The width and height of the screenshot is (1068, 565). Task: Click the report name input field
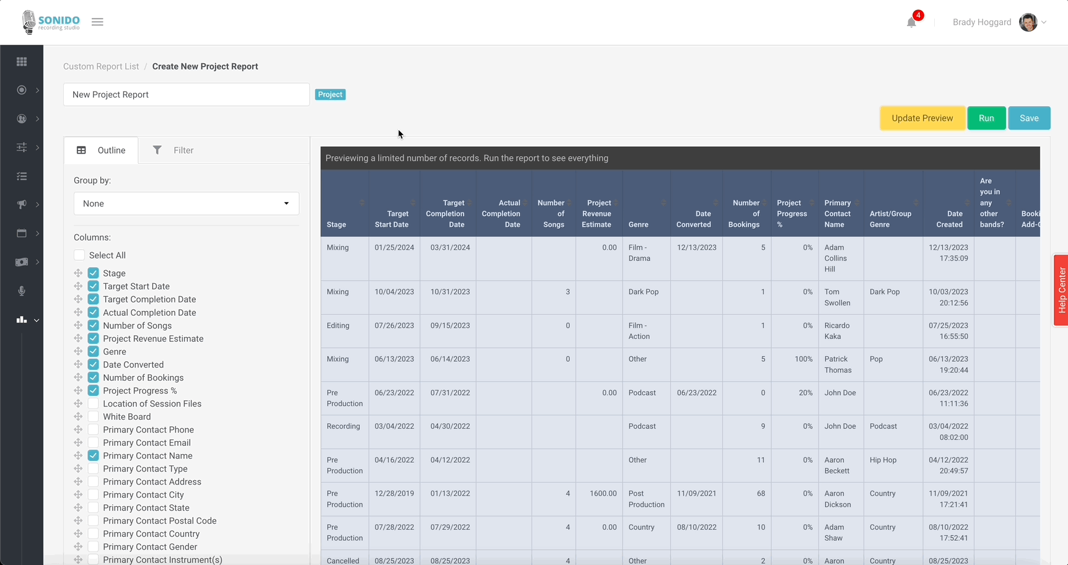(x=186, y=95)
